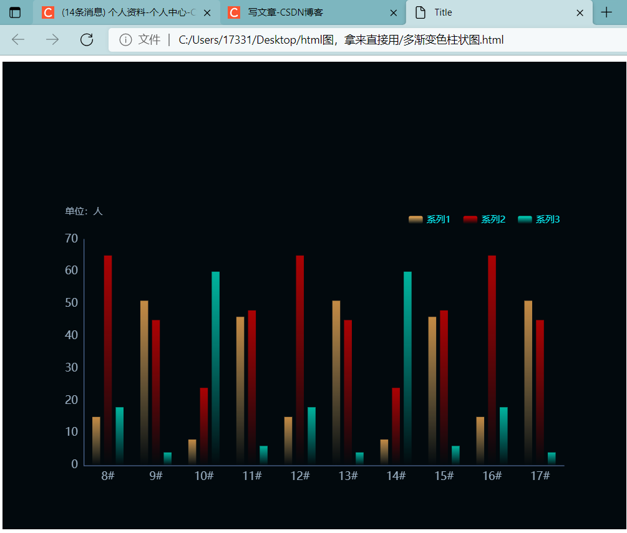Close the 个人资料-个人中心 tab

(207, 13)
